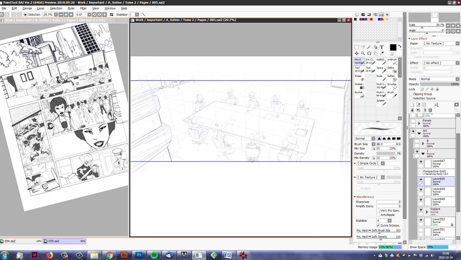Open the Windows Start menu
Viewport: 461px width, 260px height.
[5, 255]
